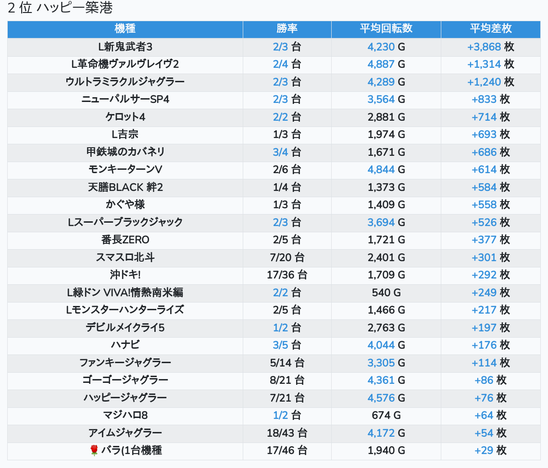
Task: Click the スマスロ北斗 machine name
Action: pyautogui.click(x=125, y=258)
